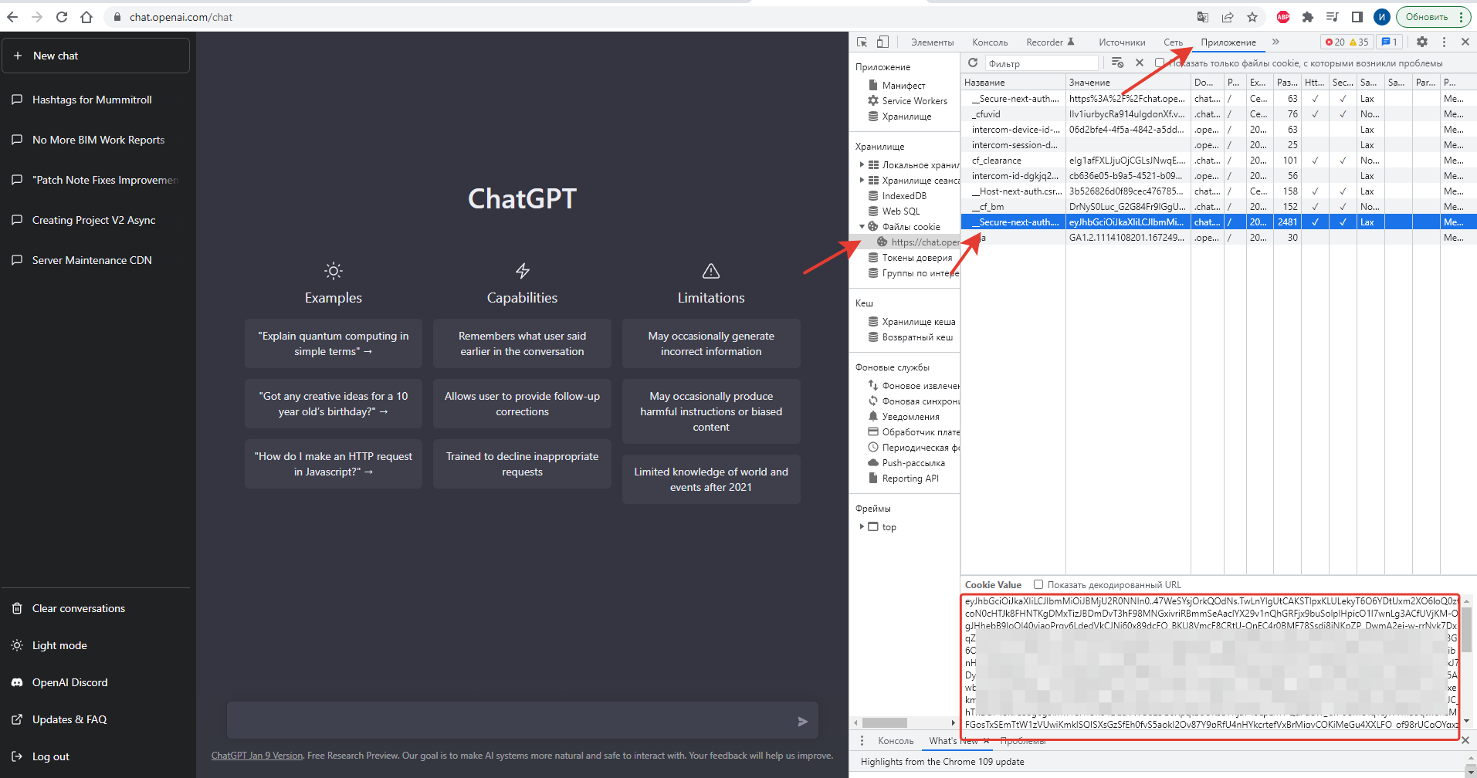Go to the browser home page icon

click(86, 17)
